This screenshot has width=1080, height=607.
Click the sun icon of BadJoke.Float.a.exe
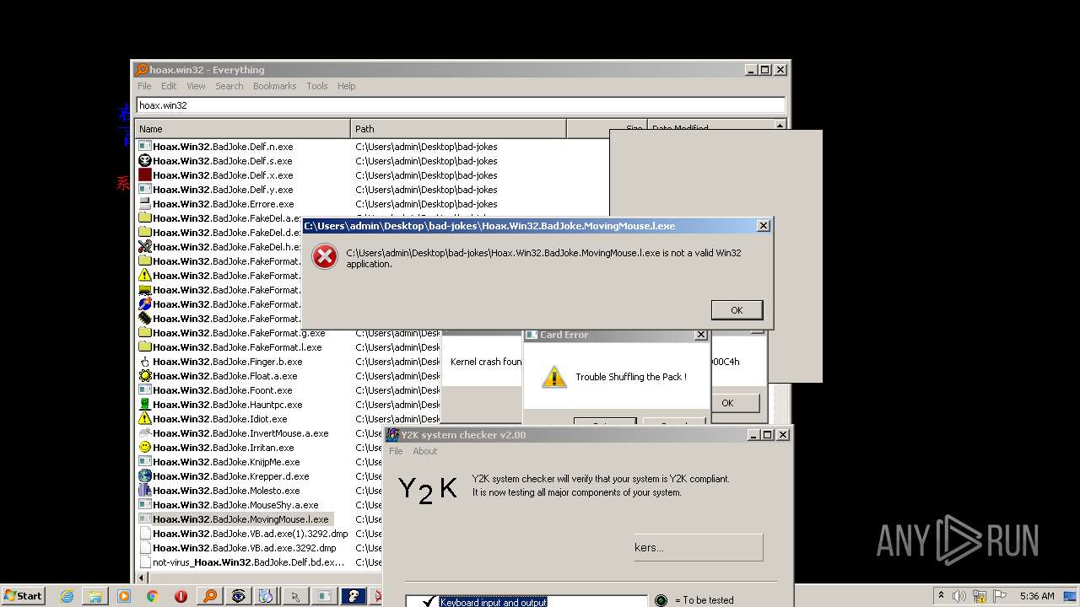pyautogui.click(x=144, y=376)
